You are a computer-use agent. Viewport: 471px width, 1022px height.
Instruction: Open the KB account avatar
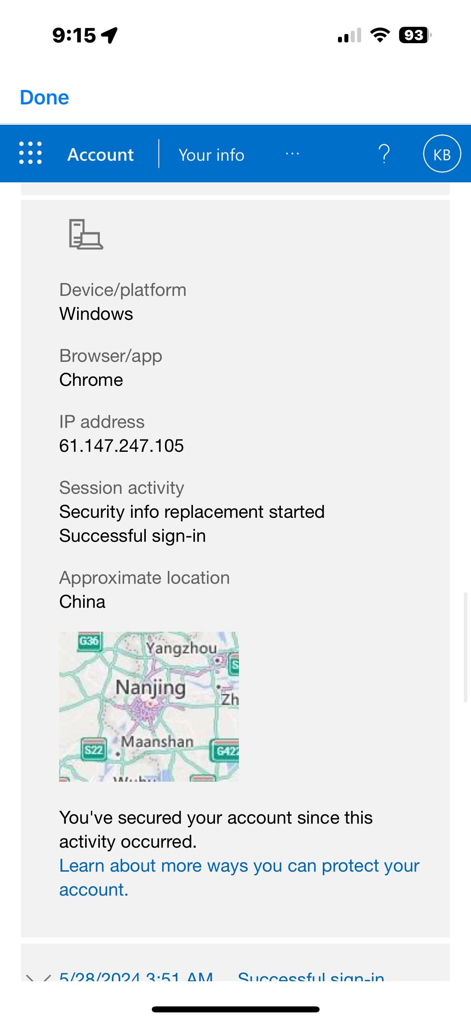click(x=442, y=154)
